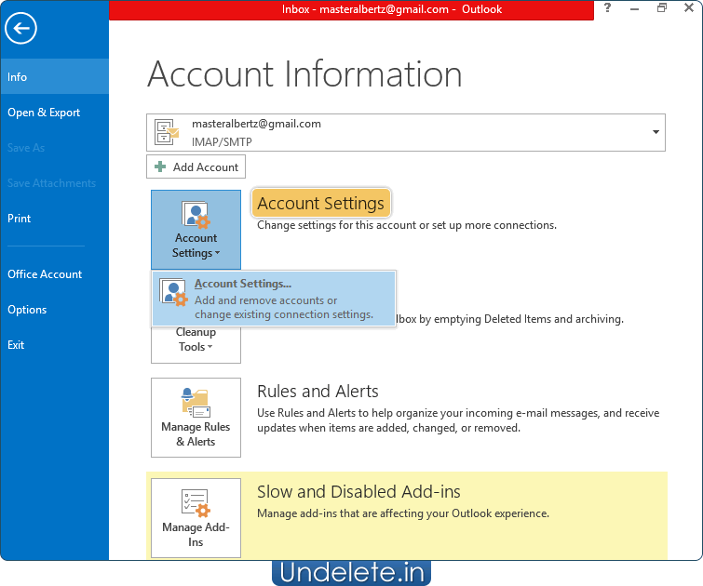This screenshot has height=586, width=703.
Task: Open Outlook Options from sidebar
Action: 54,309
